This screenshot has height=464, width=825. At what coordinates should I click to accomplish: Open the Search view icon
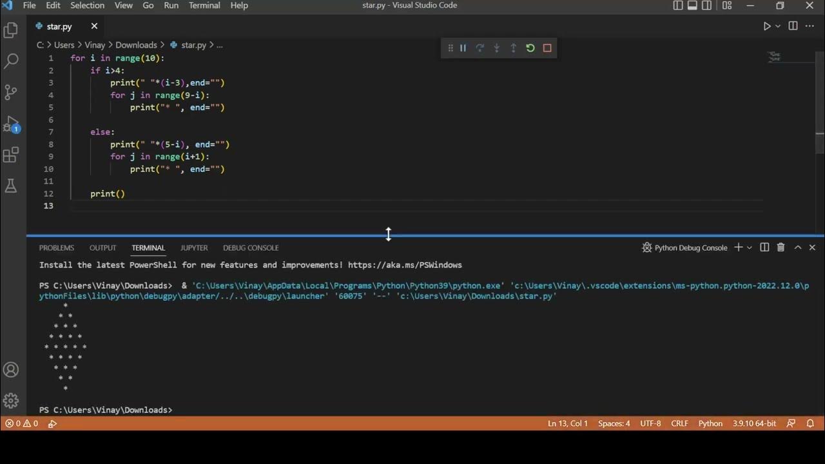[x=11, y=61]
